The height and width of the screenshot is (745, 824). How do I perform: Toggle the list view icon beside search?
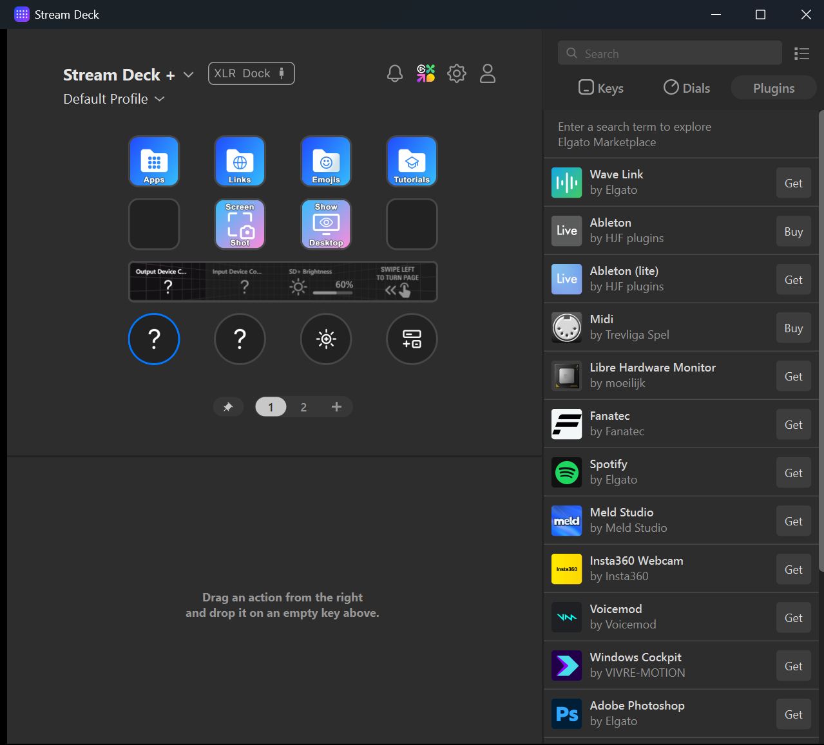[802, 53]
